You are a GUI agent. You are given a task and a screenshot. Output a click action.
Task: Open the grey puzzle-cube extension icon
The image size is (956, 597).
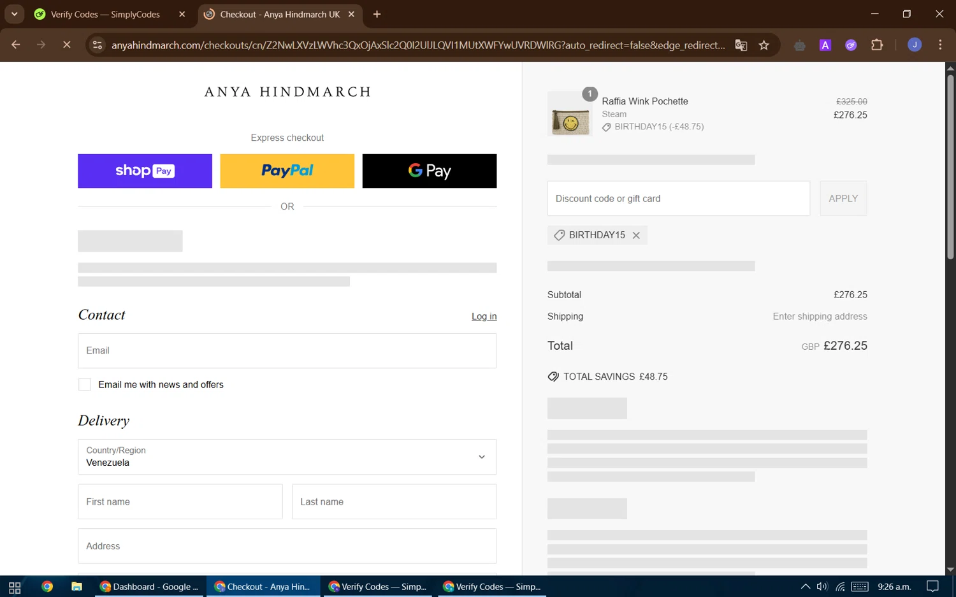coord(799,45)
